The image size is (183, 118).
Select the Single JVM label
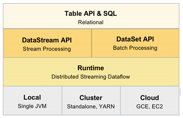point(32,106)
